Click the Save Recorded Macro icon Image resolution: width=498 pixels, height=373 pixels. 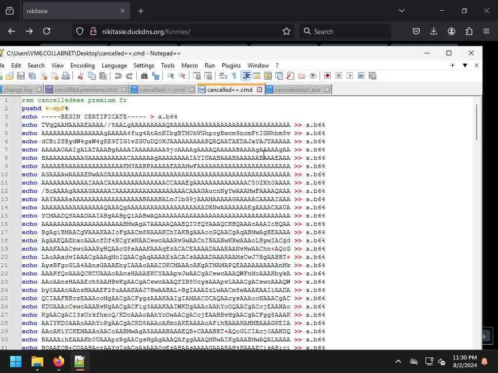click(372, 76)
